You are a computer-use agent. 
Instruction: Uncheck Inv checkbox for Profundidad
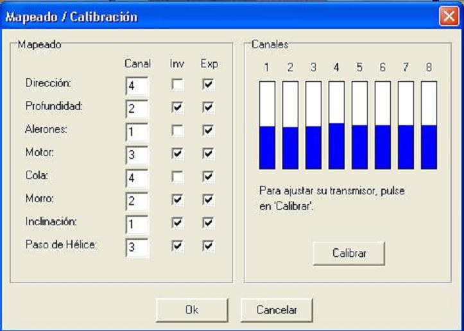point(177,107)
